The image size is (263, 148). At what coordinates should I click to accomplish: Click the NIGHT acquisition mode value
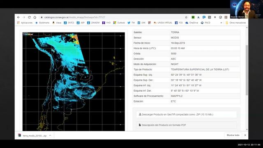click(x=175, y=64)
